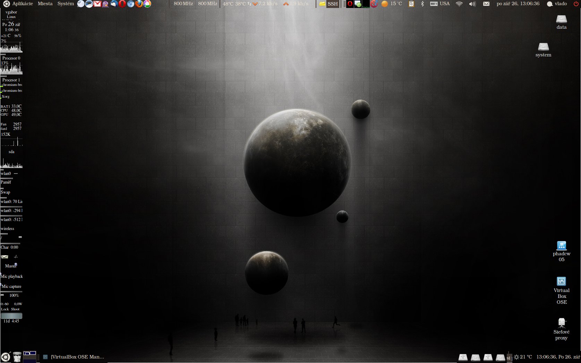The width and height of the screenshot is (581, 363).
Task: Open the volume control in top panel
Action: click(x=472, y=4)
